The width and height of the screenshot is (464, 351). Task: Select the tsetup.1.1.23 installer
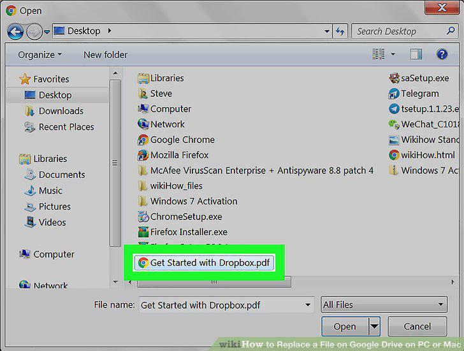click(x=423, y=109)
